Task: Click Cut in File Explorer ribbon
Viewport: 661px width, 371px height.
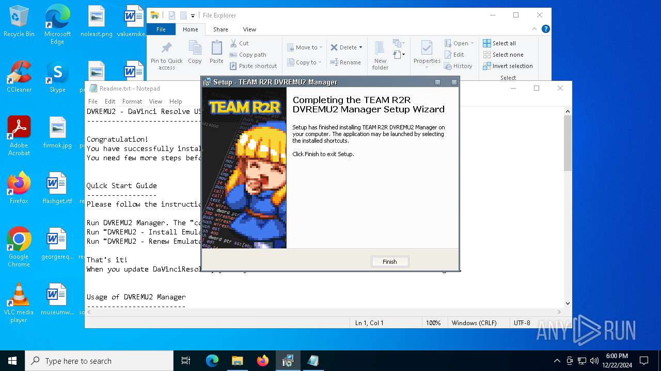Action: (239, 43)
